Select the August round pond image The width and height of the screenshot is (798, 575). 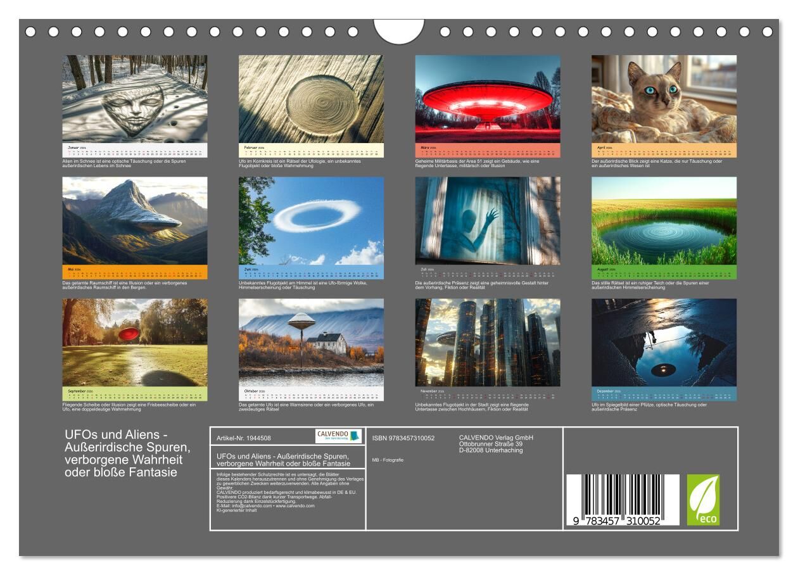coord(664,220)
